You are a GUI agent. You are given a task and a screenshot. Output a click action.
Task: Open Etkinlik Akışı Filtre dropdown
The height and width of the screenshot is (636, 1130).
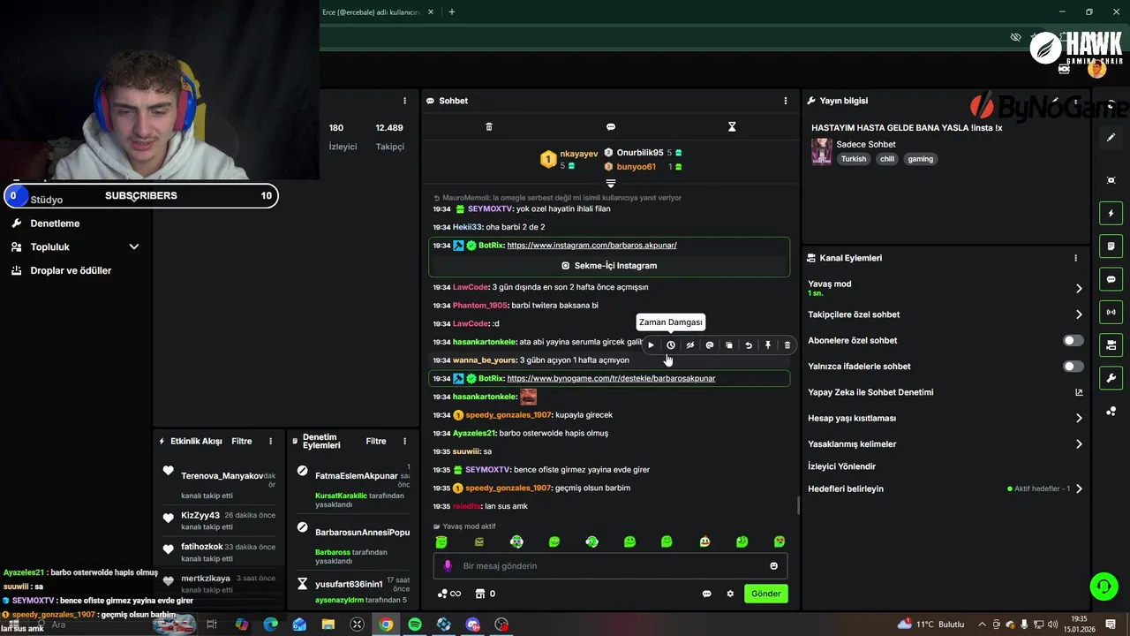click(x=242, y=441)
